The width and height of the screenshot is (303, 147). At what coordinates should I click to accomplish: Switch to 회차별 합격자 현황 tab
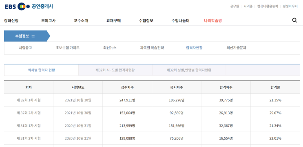[x=41, y=70]
